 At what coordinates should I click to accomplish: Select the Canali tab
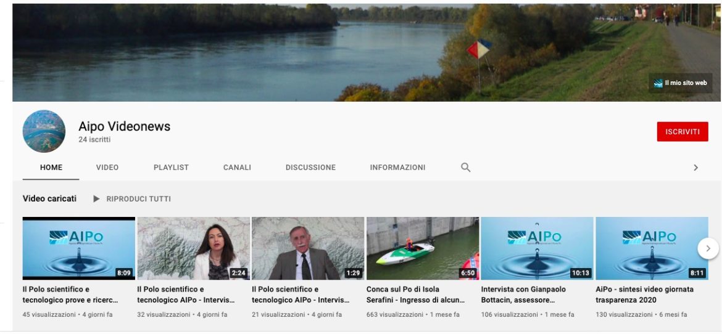click(237, 167)
